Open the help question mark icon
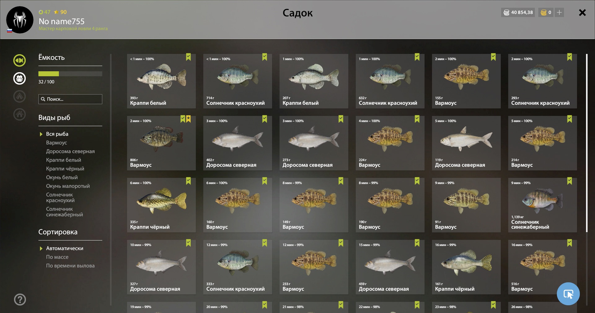The image size is (595, 313). (x=20, y=299)
